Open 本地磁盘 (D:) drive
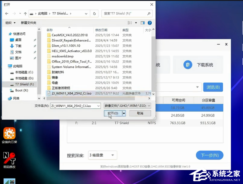The width and height of the screenshot is (243, 184). click(24, 78)
